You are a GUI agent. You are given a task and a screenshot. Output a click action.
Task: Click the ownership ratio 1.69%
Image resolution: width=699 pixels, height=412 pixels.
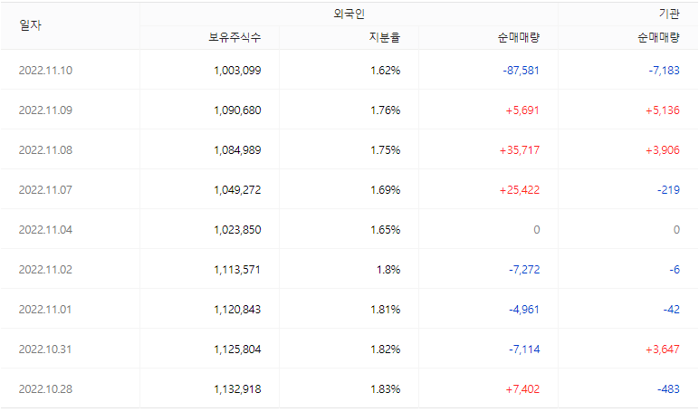point(385,190)
